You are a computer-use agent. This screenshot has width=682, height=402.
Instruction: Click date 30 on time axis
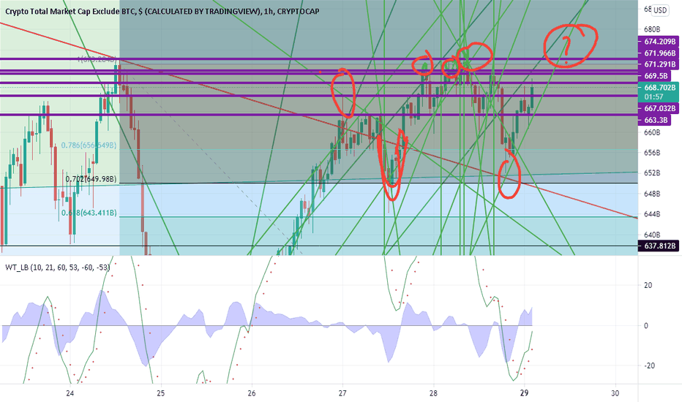[x=615, y=394]
